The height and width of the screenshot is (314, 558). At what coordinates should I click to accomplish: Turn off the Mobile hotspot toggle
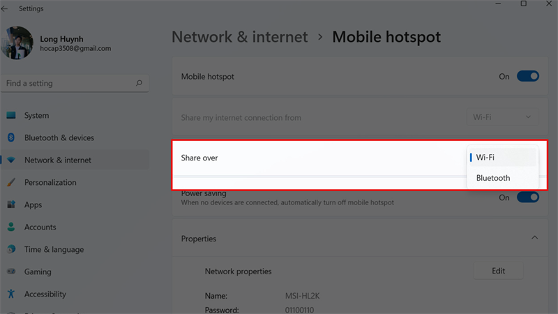coord(527,77)
